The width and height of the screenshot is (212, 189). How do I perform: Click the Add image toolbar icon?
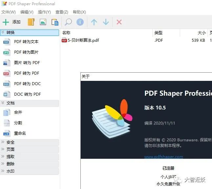[43, 22]
